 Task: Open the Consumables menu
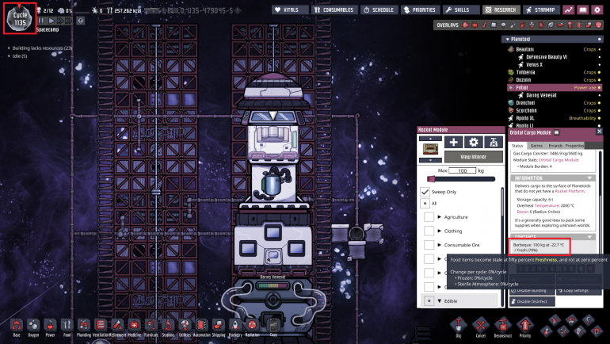tap(334, 10)
